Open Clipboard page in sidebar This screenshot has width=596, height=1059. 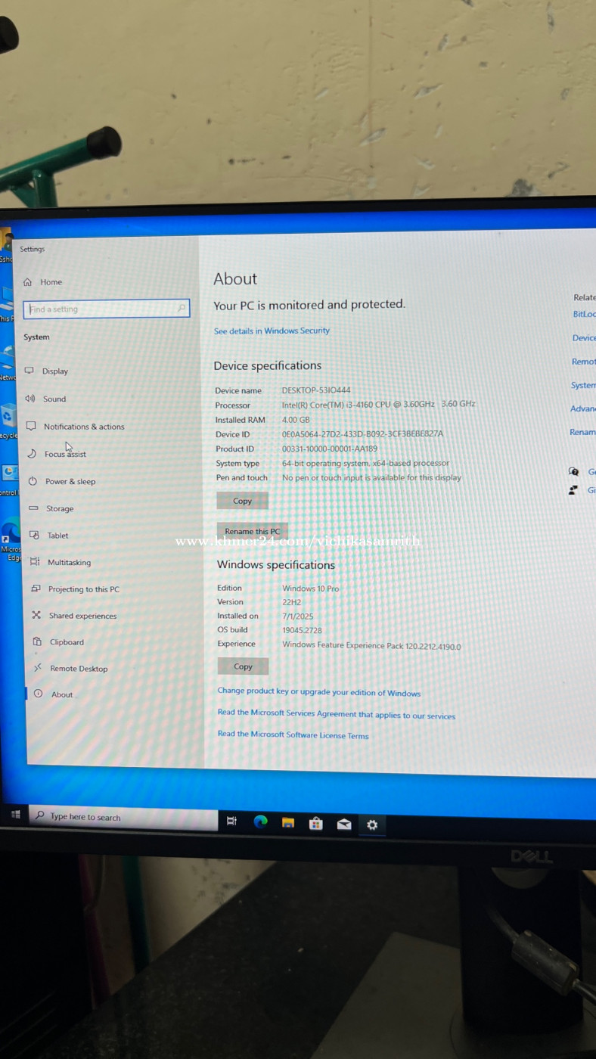[x=67, y=642]
